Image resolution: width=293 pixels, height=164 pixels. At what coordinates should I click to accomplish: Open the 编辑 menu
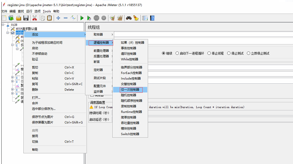(x=12, y=11)
